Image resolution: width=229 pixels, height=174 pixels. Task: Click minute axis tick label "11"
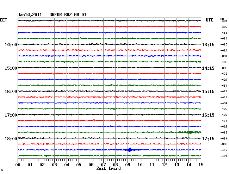coord(152,165)
